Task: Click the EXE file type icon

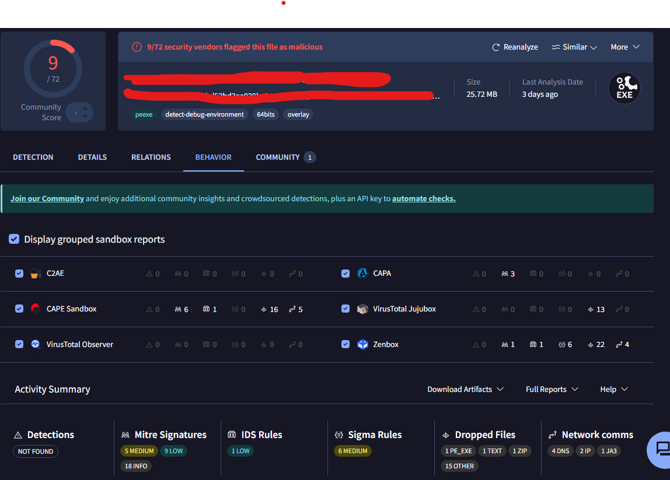Action: click(x=624, y=88)
